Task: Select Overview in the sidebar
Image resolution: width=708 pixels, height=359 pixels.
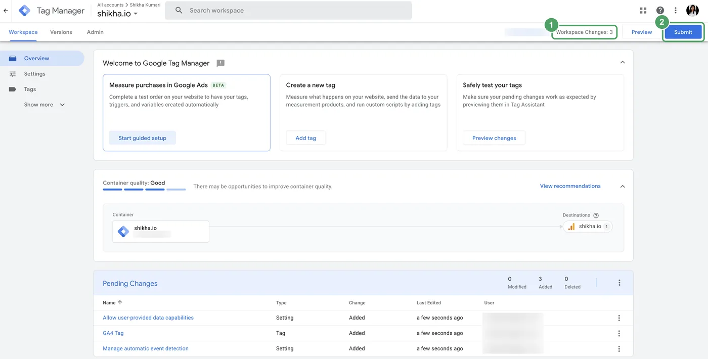Action: 42,58
